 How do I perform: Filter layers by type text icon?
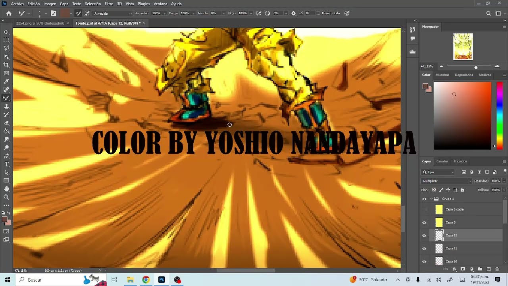click(x=479, y=172)
